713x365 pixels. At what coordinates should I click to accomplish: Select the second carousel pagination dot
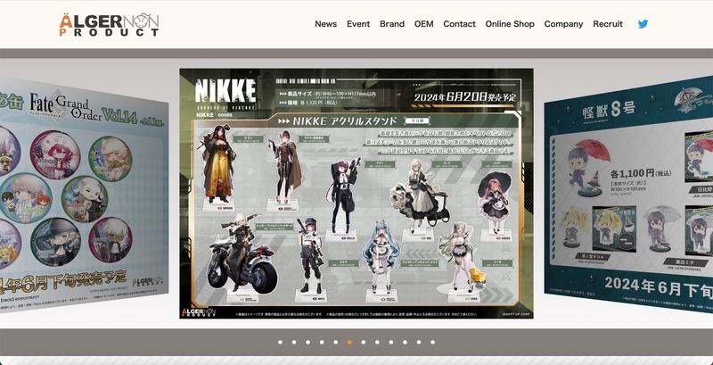293,342
